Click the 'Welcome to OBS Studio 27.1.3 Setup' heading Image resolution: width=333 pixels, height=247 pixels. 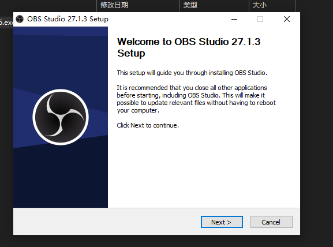(189, 47)
